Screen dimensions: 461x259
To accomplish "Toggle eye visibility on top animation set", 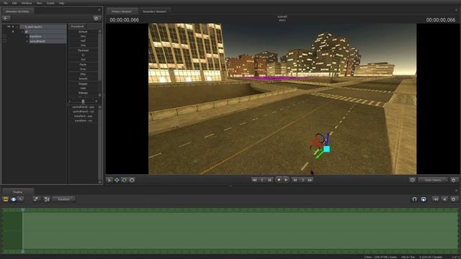I will pos(9,27).
